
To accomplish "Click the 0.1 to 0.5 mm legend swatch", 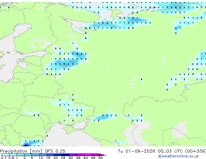I will pyautogui.click(x=6, y=155).
